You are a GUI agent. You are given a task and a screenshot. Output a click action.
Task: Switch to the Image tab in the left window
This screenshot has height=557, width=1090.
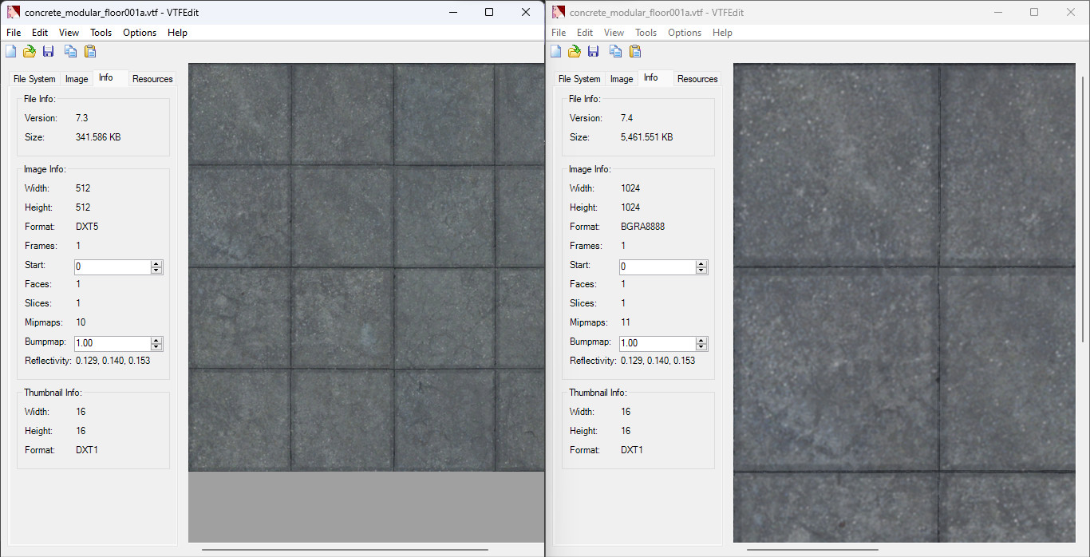tap(76, 78)
